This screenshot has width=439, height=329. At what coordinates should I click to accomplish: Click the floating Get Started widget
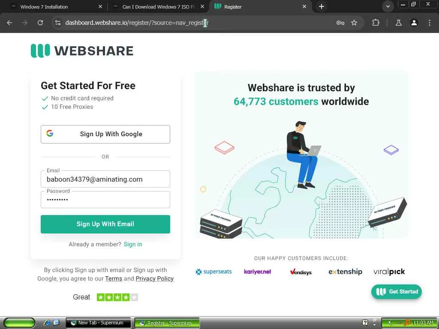[397, 291]
